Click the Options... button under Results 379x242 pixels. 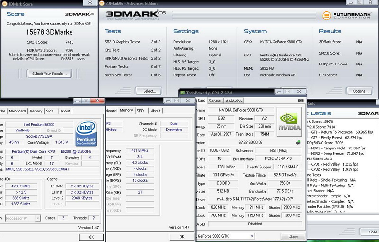coord(361,91)
